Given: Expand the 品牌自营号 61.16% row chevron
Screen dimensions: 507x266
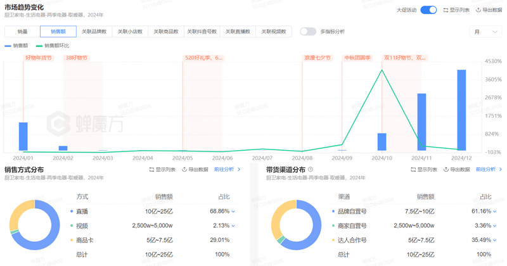Looking at the screenshot, I should coord(495,212).
